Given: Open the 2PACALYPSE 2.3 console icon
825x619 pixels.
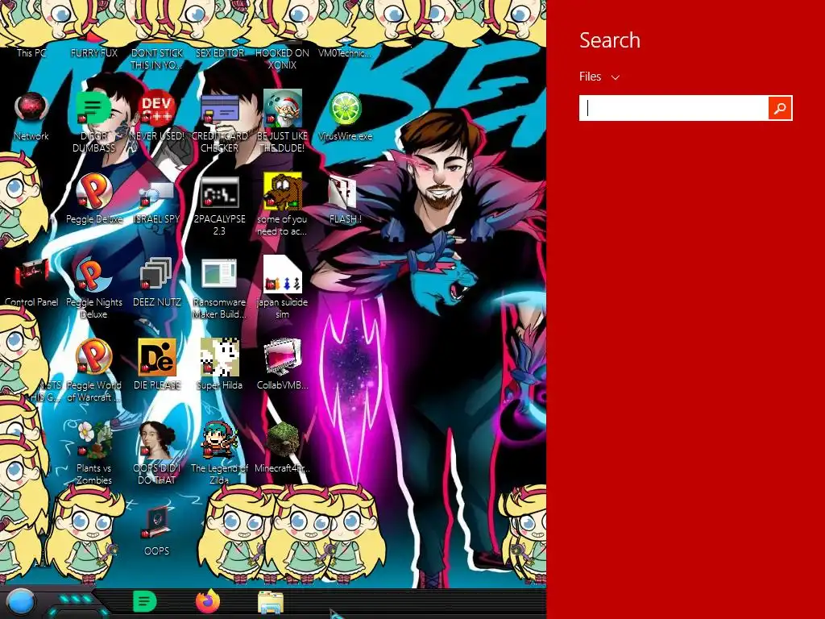Looking at the screenshot, I should pos(219,192).
